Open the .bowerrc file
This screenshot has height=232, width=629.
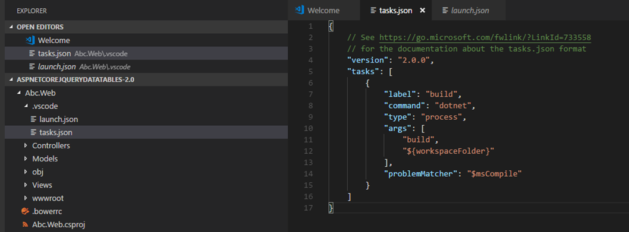click(x=146, y=211)
